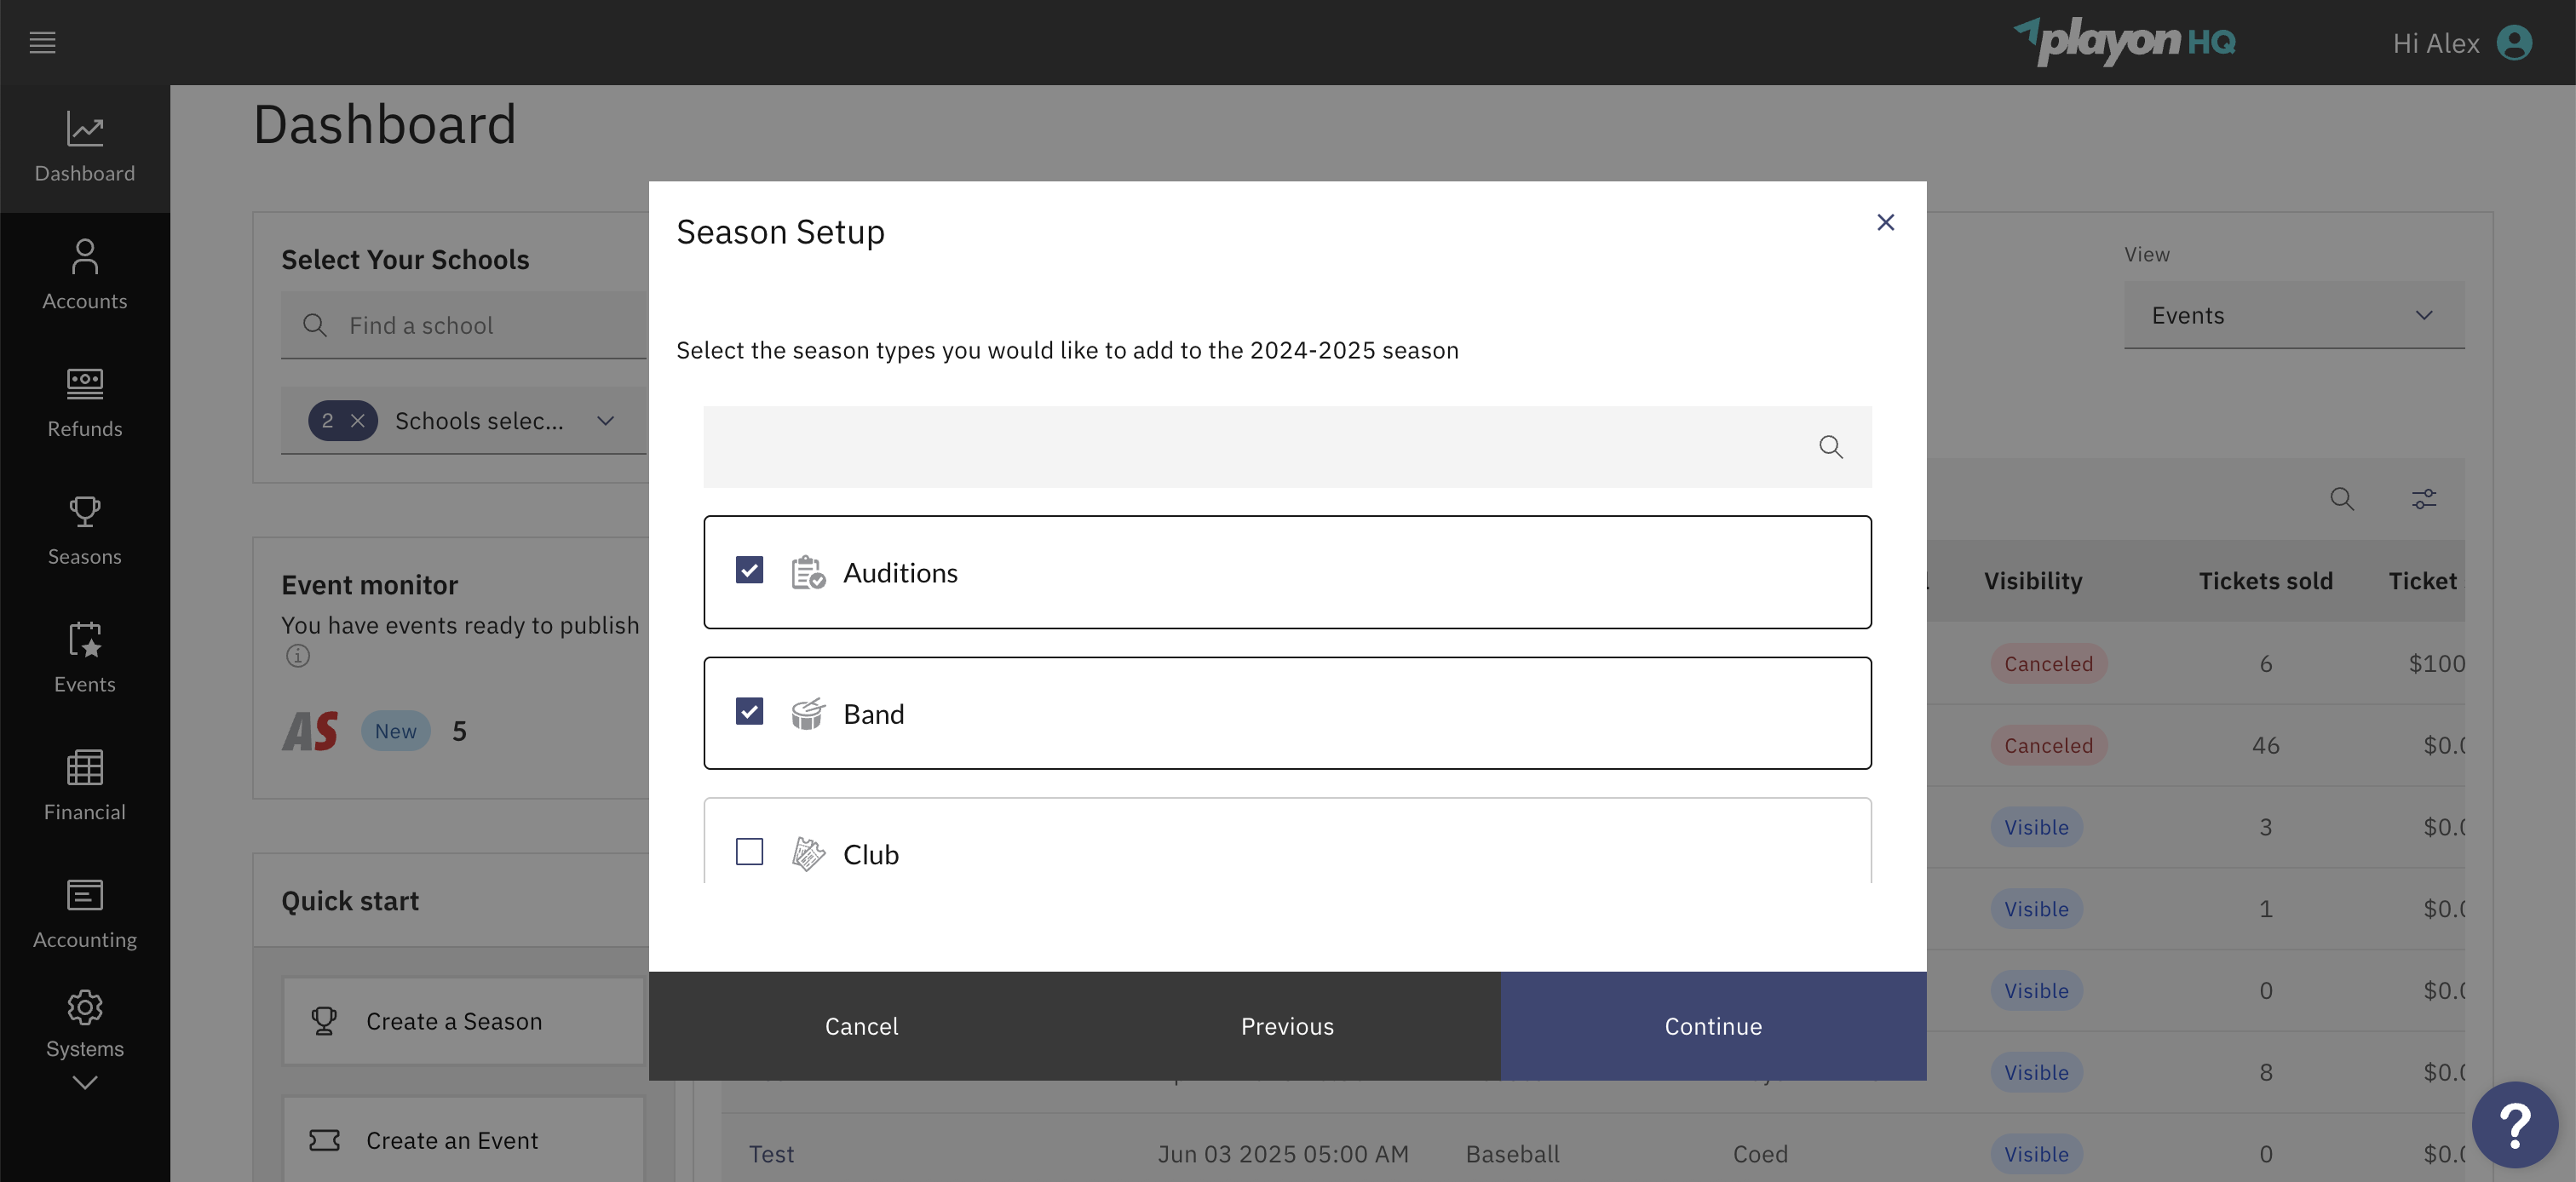Uncheck the Band checkbox
2576x1182 pixels.
(x=749, y=711)
